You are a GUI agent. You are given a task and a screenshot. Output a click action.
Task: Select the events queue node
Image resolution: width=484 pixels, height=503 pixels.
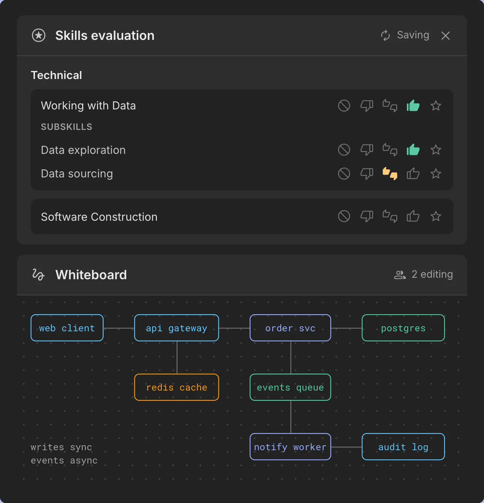[x=290, y=387]
